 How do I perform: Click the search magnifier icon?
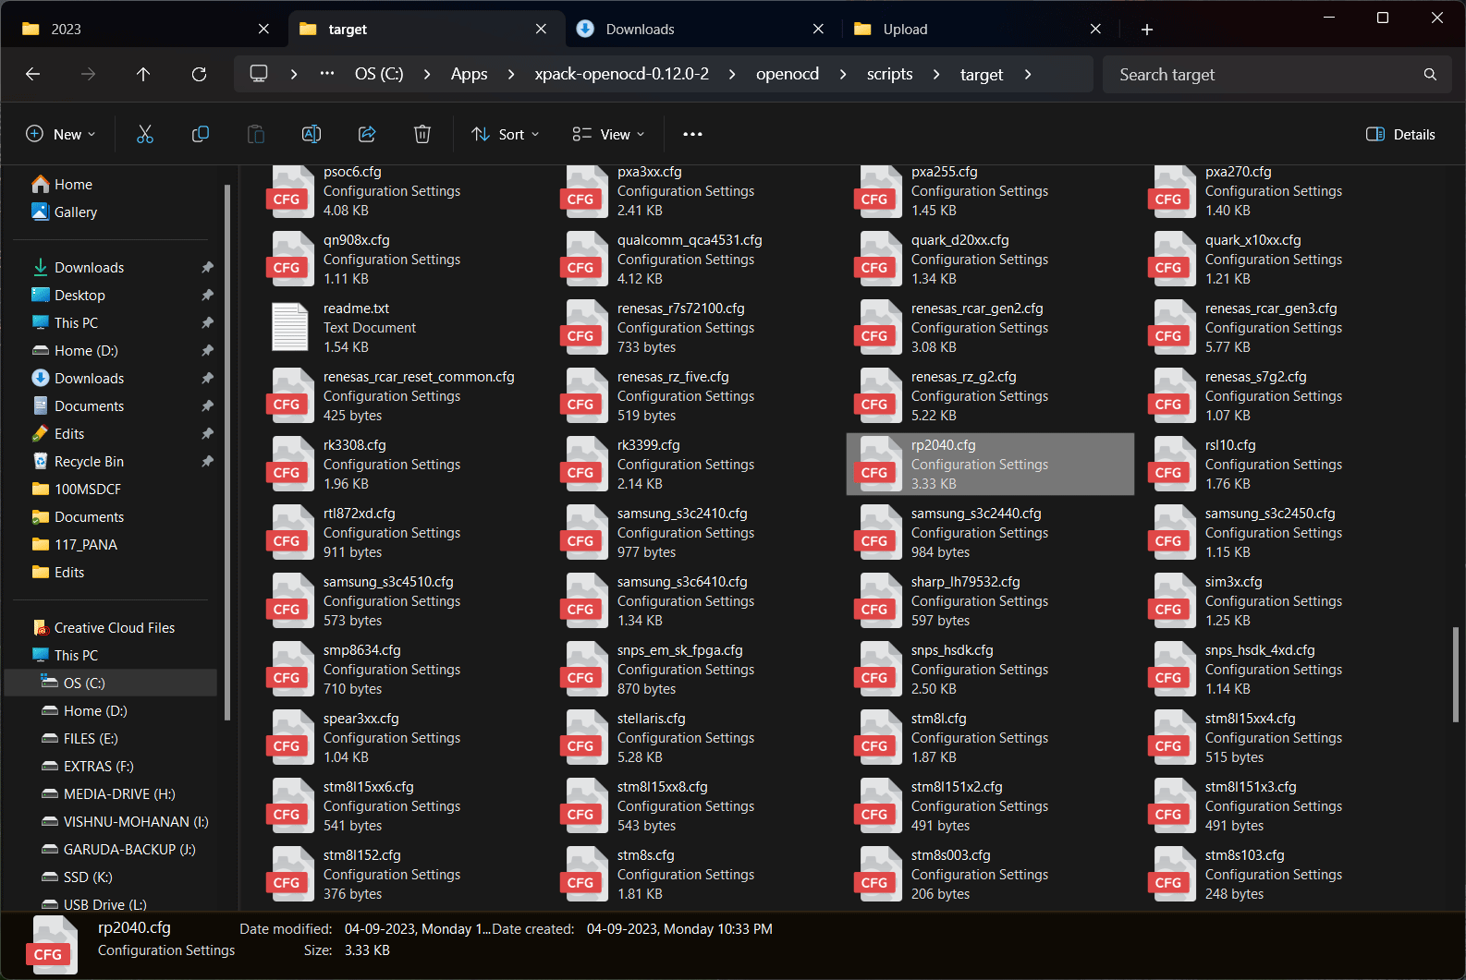click(1430, 74)
